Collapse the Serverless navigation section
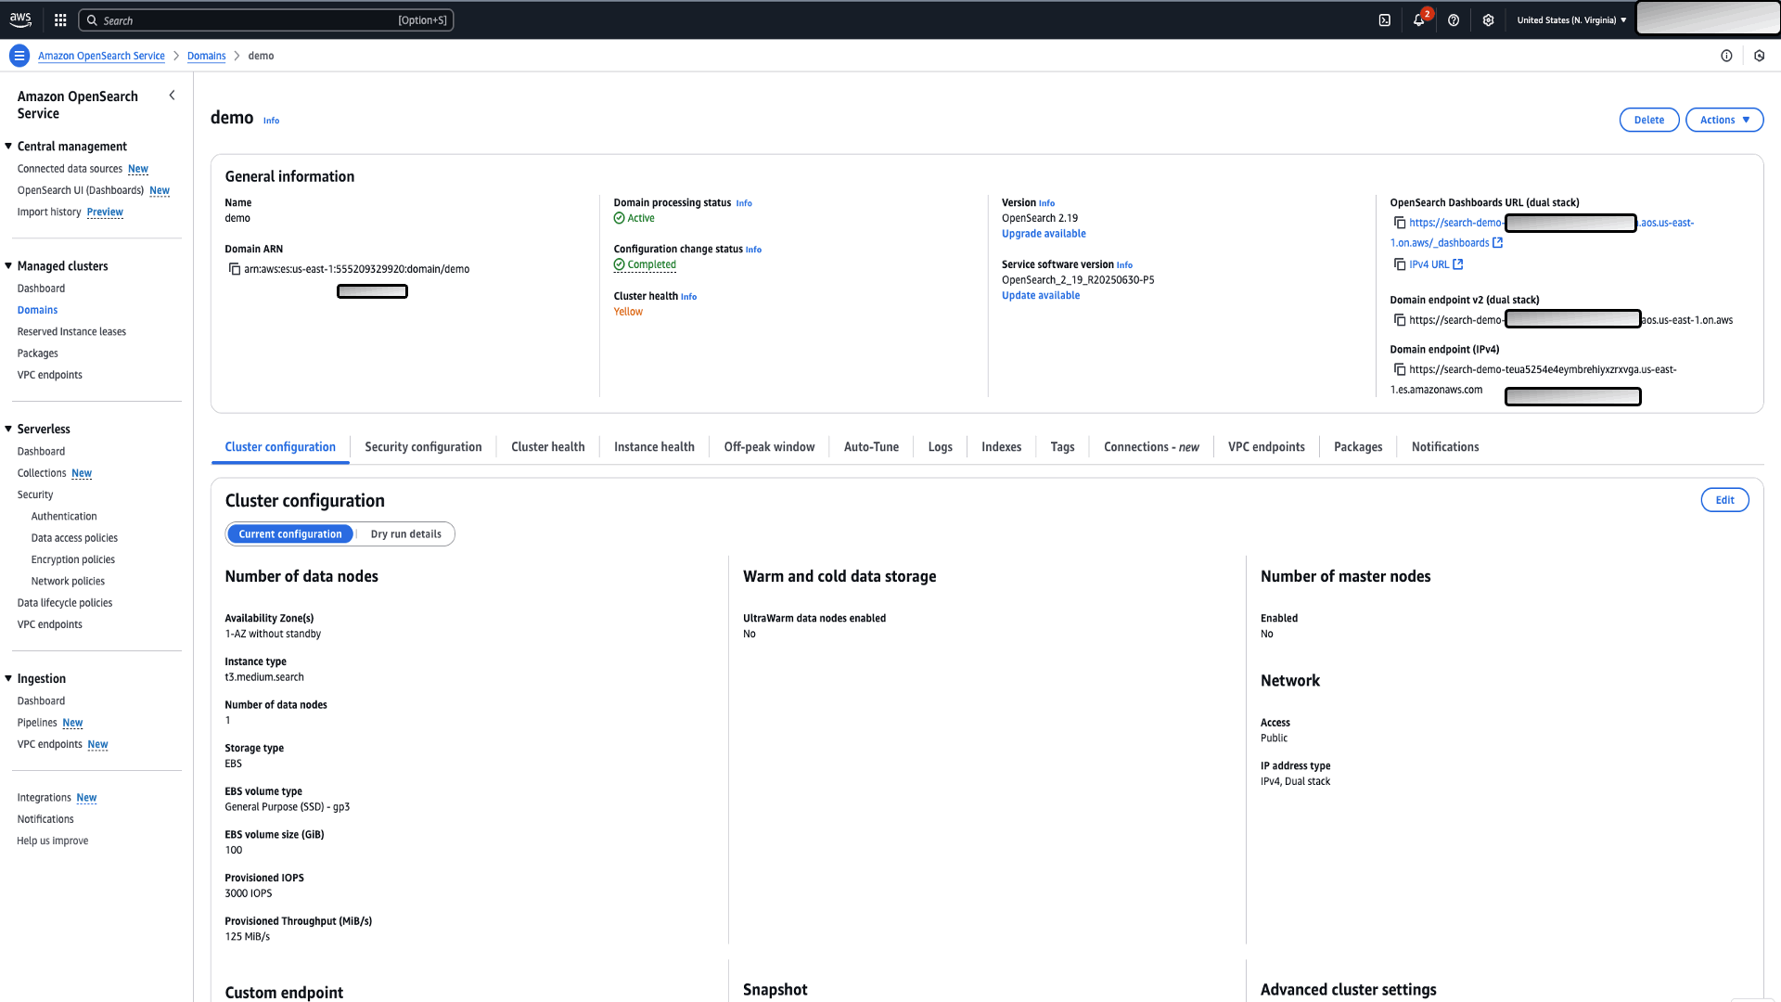Image resolution: width=1781 pixels, height=1002 pixels. tap(8, 429)
